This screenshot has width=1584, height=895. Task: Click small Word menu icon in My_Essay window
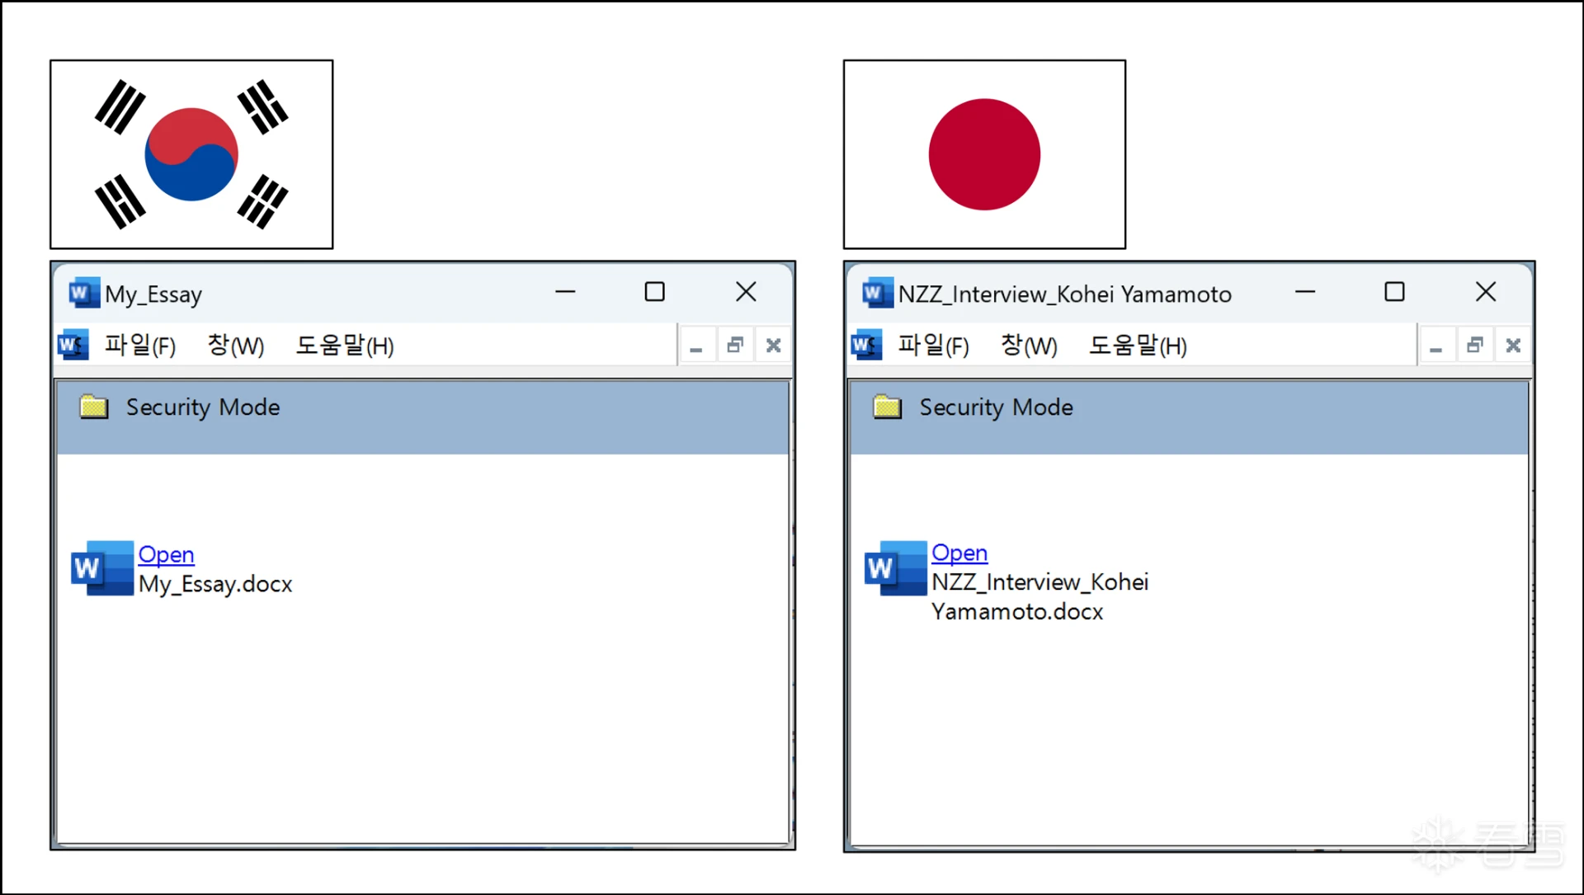(x=73, y=345)
